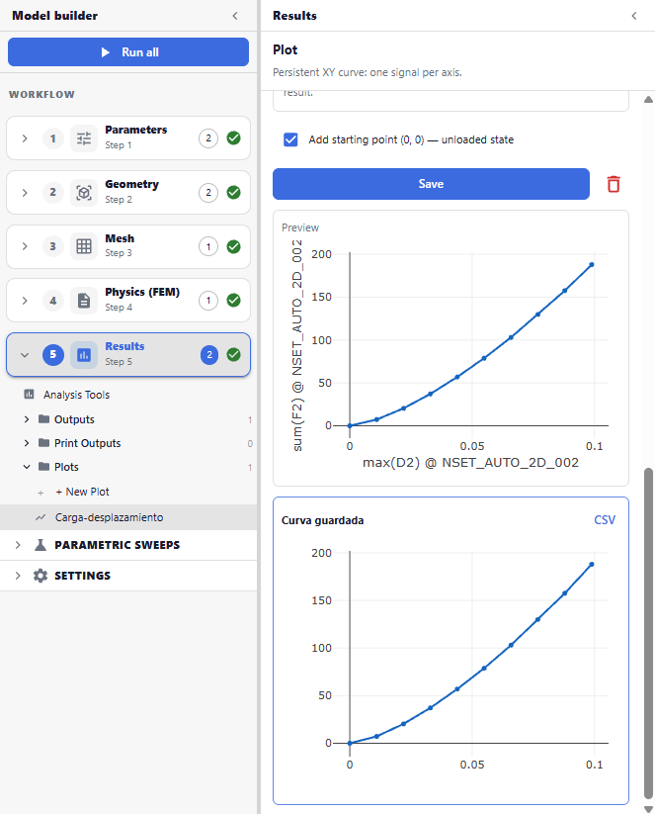Expand the Outputs folder

[x=27, y=419]
